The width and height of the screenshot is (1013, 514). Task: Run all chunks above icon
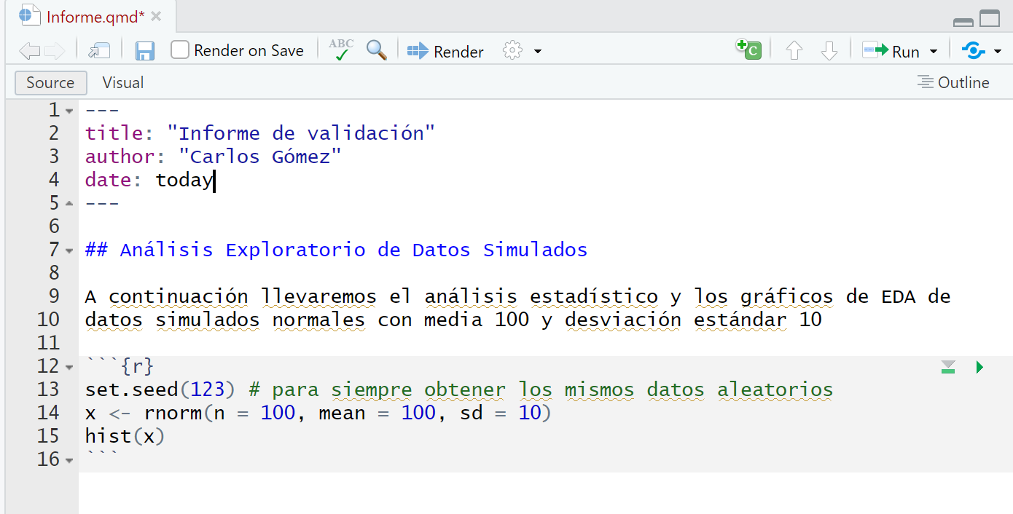coord(947,367)
